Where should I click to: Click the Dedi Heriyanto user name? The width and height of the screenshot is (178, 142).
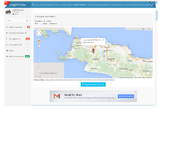pos(18,10)
